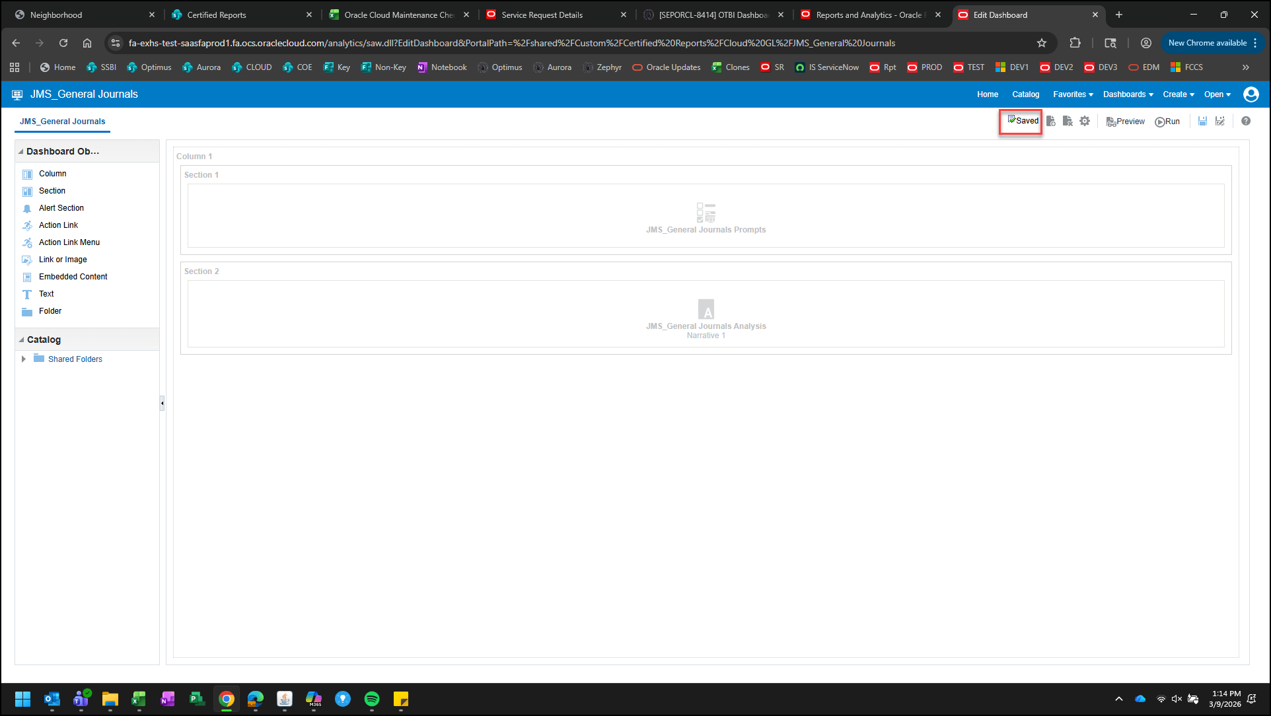1271x716 pixels.
Task: Click the Catalog link in header
Action: [x=1025, y=94]
